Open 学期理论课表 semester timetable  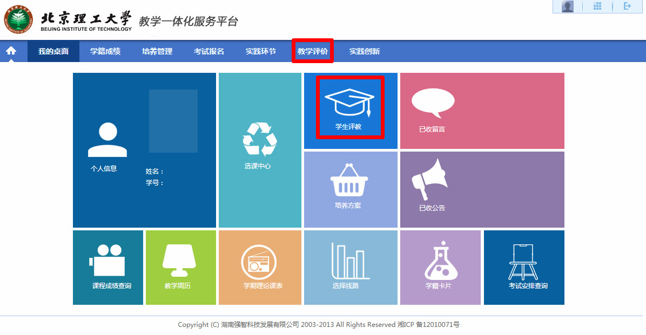tap(260, 267)
